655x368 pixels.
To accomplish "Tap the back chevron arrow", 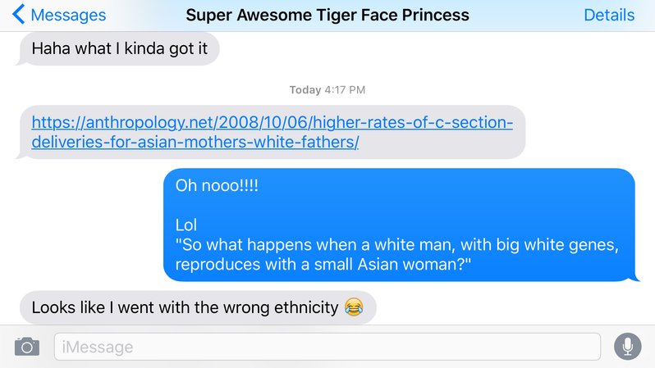I will tap(18, 15).
